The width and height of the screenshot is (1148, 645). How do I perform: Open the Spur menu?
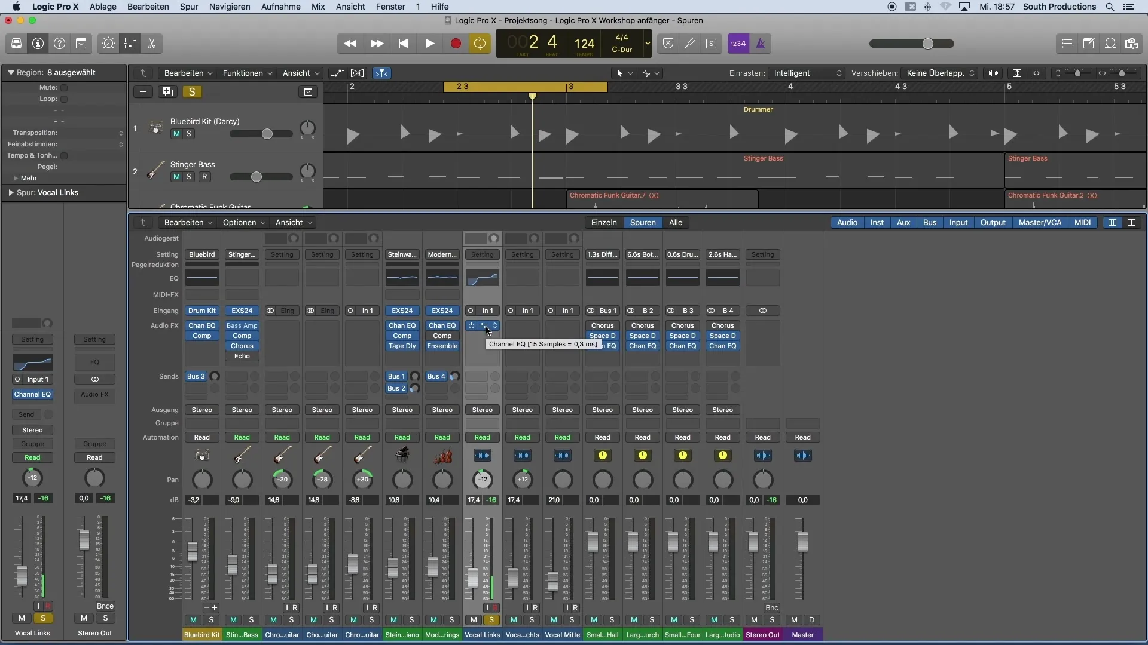click(189, 7)
